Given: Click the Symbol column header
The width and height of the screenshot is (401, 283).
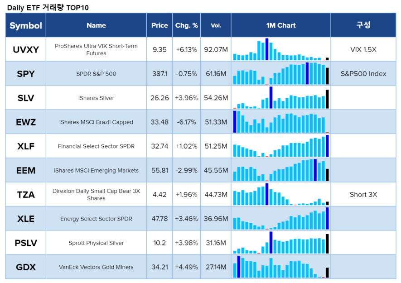Looking at the screenshot, I should 25,25.
